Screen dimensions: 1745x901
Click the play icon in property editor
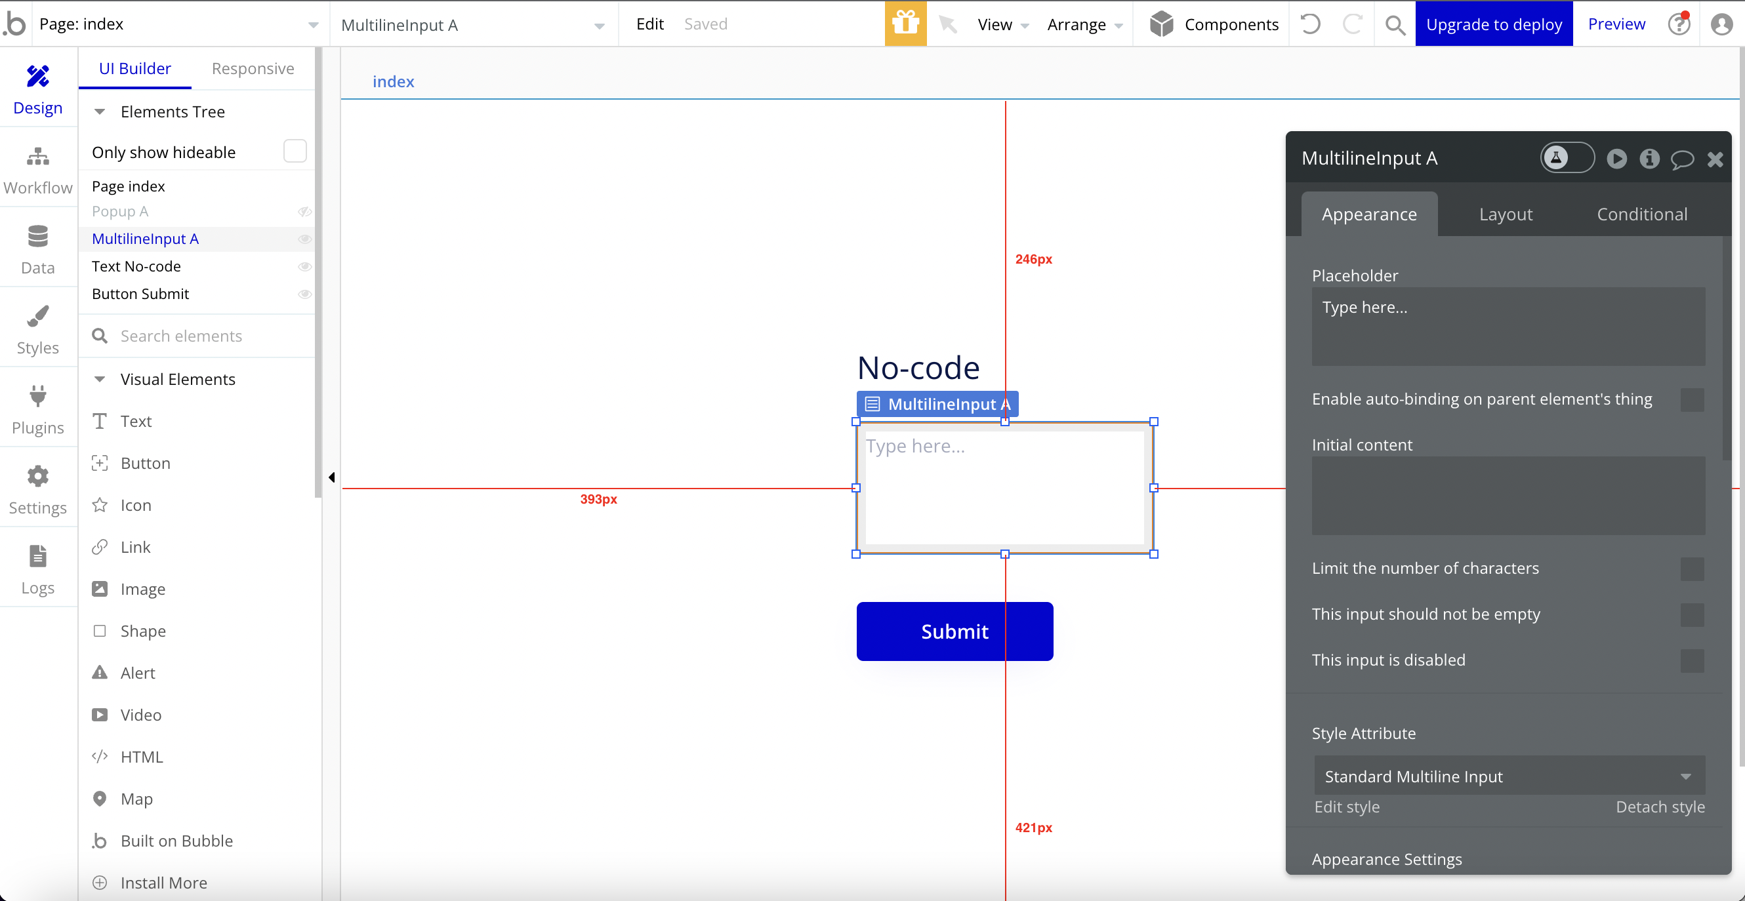point(1616,159)
